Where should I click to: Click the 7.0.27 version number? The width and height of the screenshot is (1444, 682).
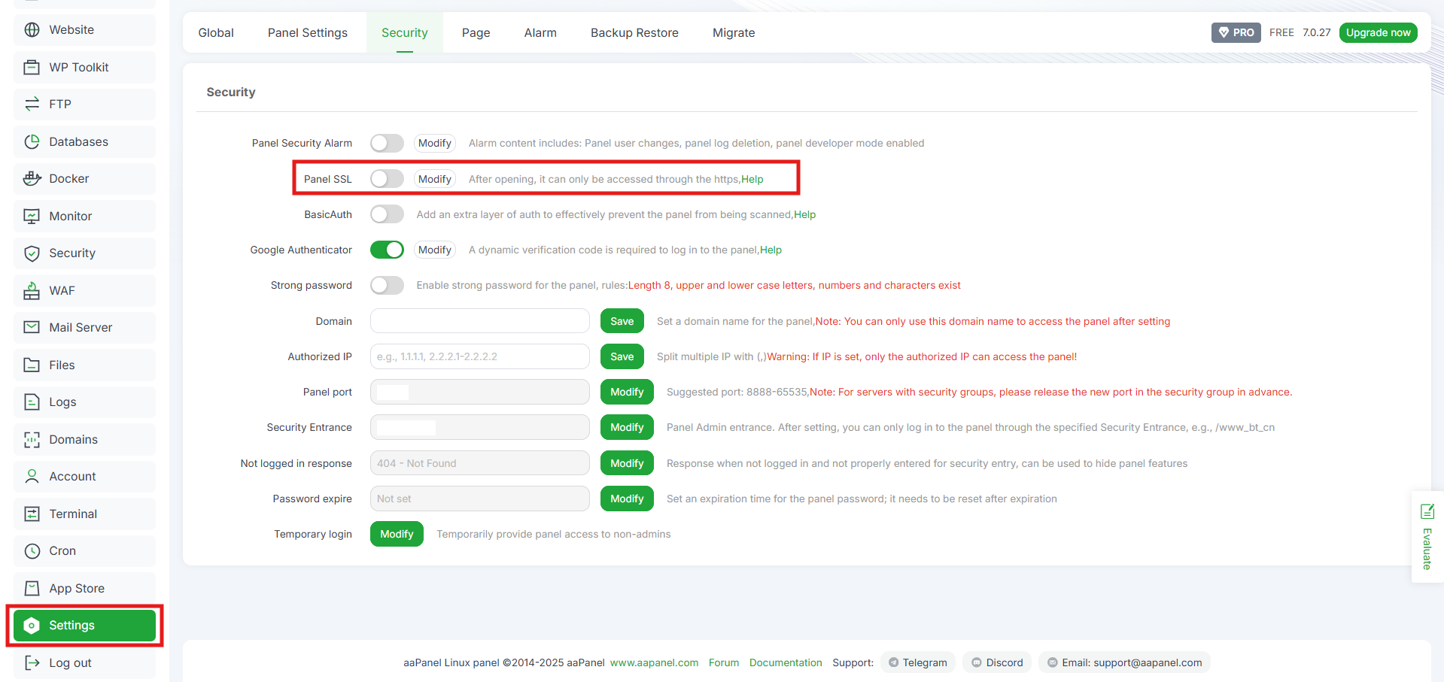(1317, 32)
